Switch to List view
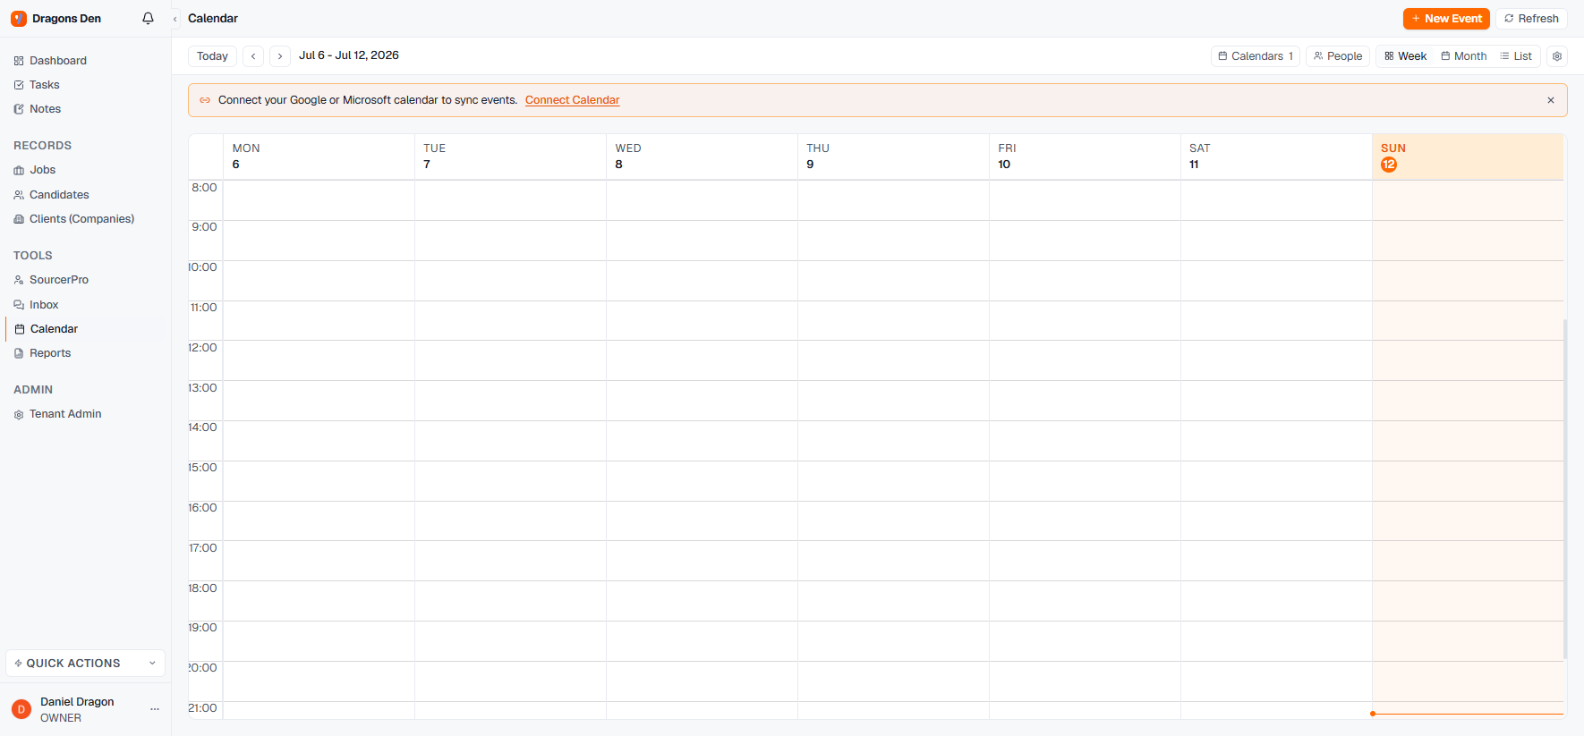Screen dimensions: 1584x736 click(1516, 55)
